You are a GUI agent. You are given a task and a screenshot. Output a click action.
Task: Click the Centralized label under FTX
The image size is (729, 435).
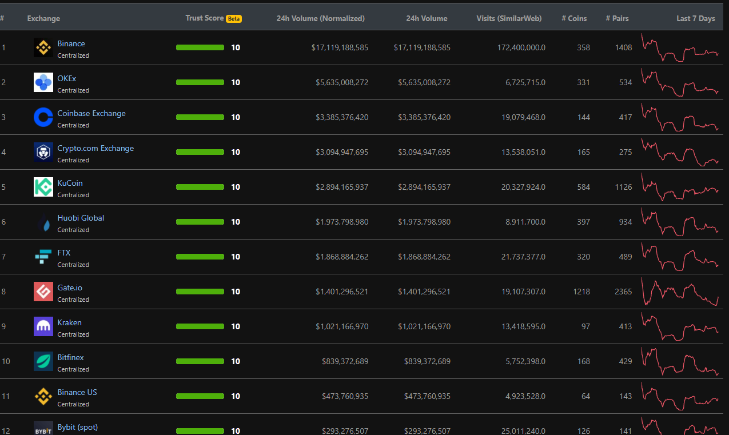[73, 265]
